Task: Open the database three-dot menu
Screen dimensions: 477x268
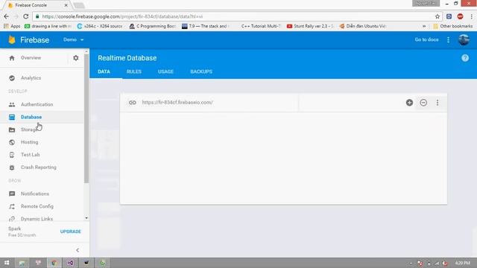Action: click(437, 103)
